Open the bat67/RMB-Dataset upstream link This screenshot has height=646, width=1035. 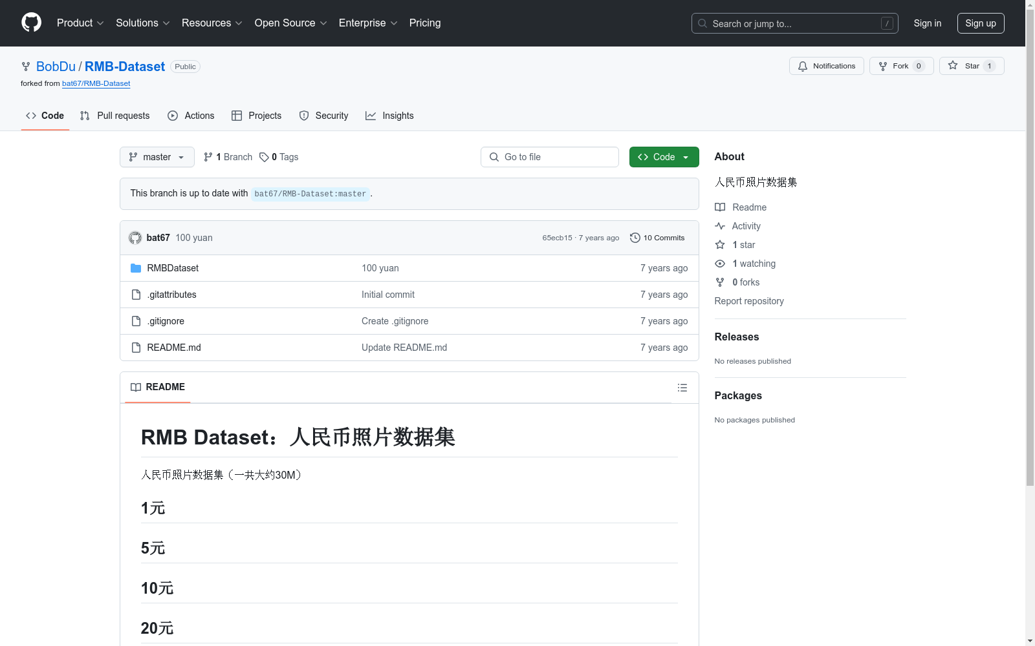(96, 83)
